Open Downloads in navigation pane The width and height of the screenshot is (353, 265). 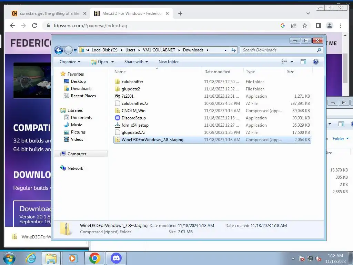81,89
